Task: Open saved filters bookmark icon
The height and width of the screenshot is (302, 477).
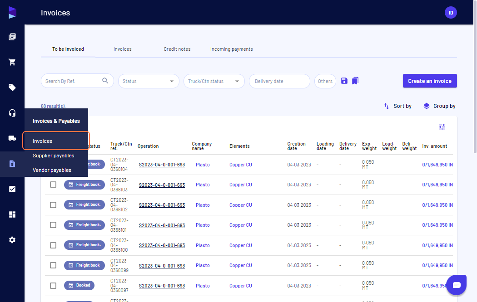Action: tap(355, 81)
